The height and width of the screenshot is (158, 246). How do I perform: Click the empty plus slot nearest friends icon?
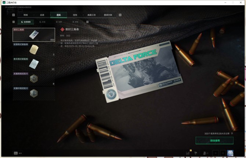[216, 153]
